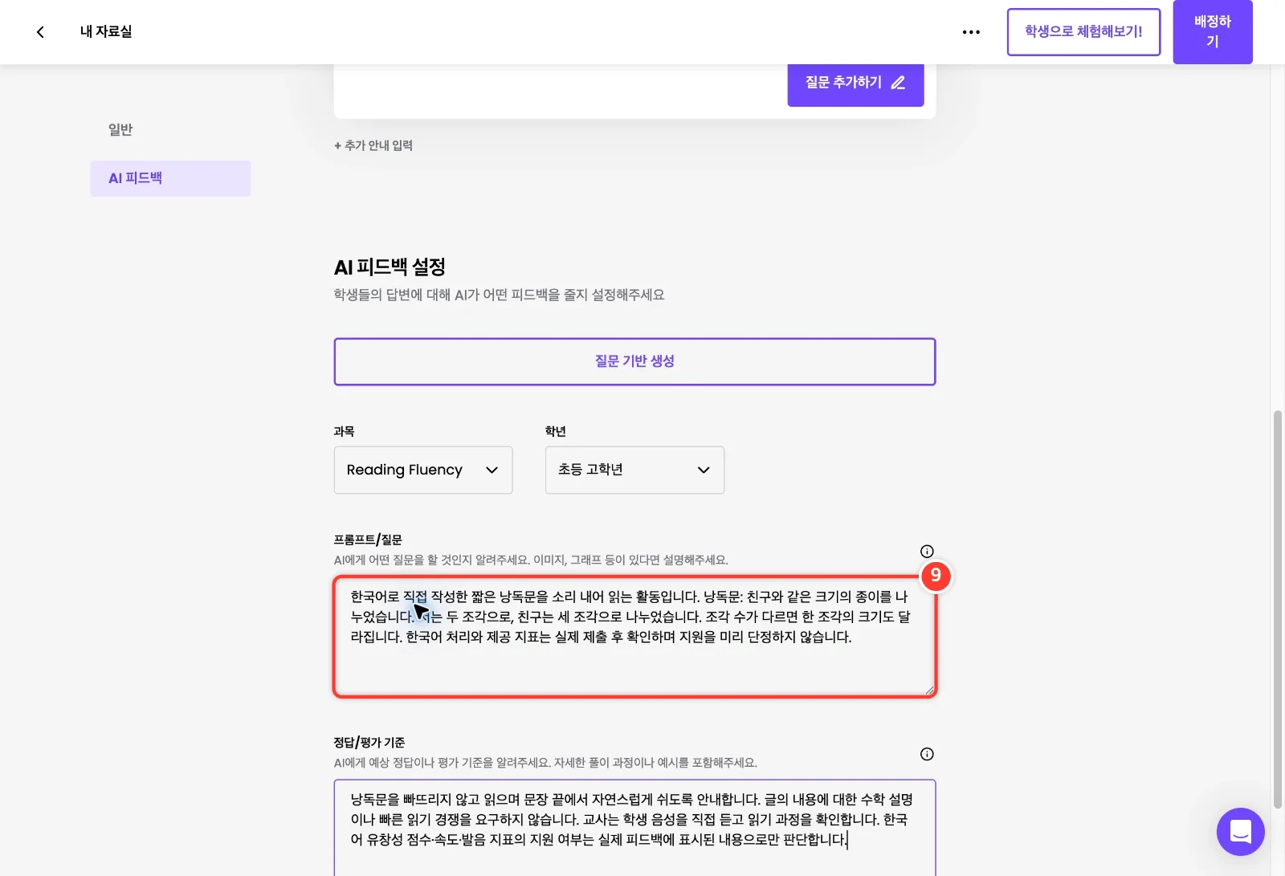Select the 일반 sidebar tab

click(x=120, y=129)
